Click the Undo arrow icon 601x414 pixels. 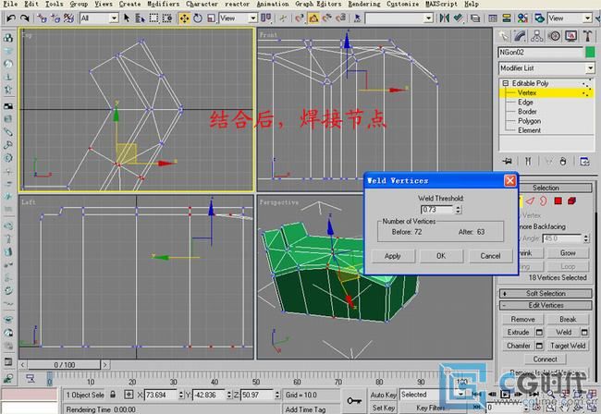pyautogui.click(x=11, y=18)
